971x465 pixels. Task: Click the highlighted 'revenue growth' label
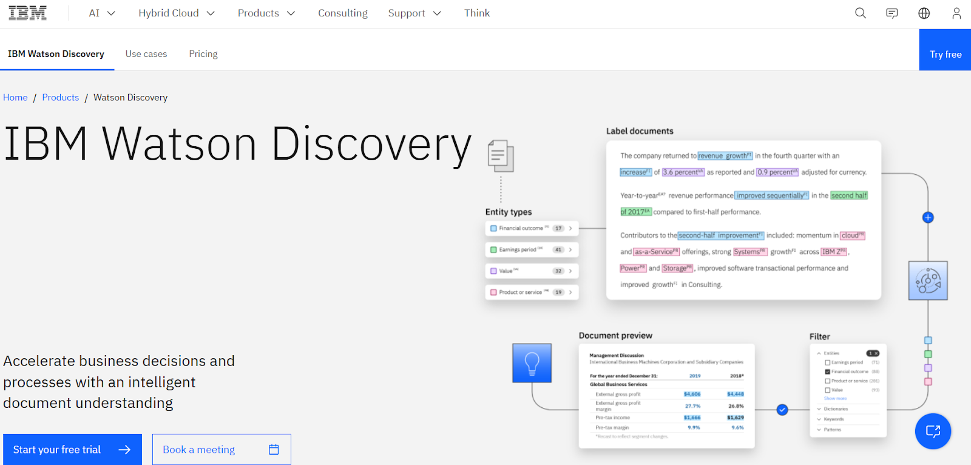725,156
